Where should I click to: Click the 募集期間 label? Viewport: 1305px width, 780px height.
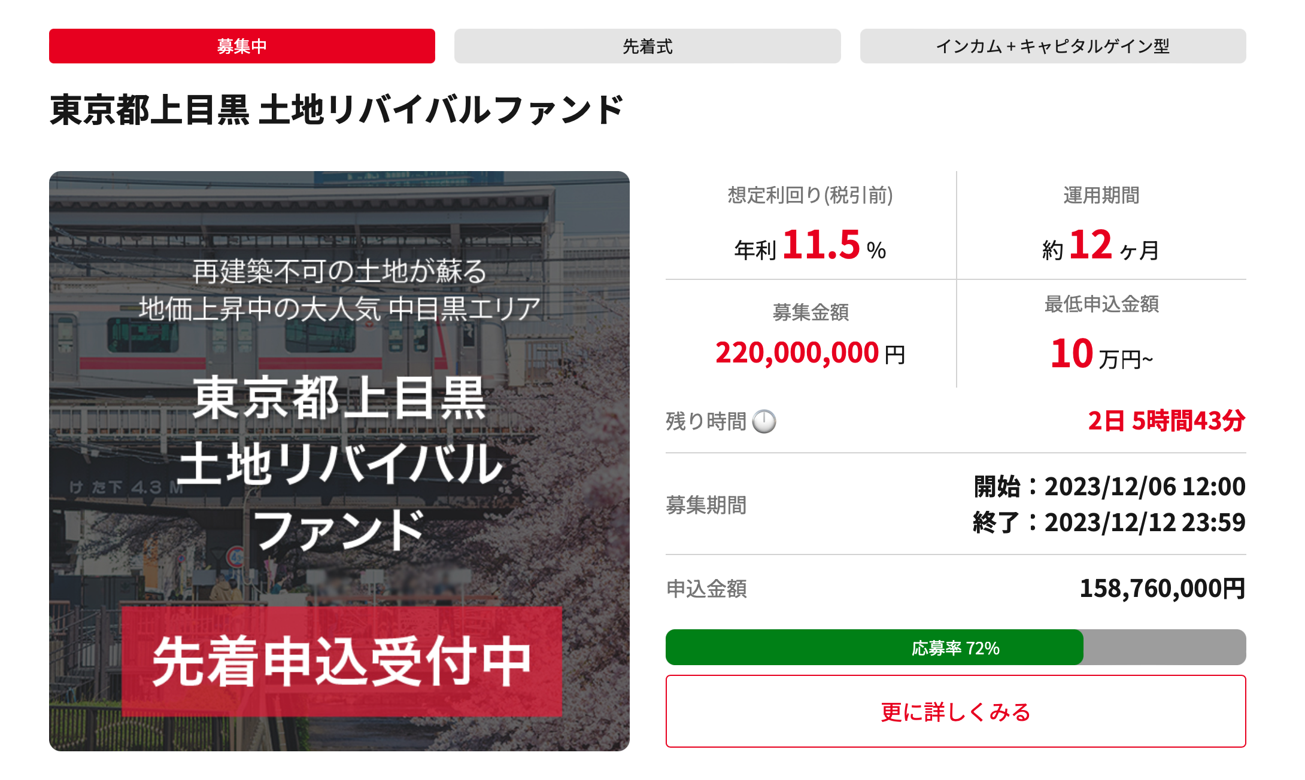706,505
